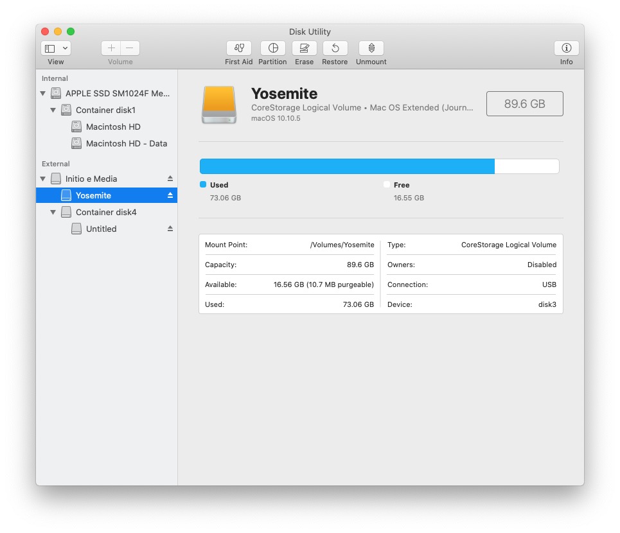This screenshot has width=620, height=533.
Task: Click the Restore toolbar icon
Action: (335, 48)
